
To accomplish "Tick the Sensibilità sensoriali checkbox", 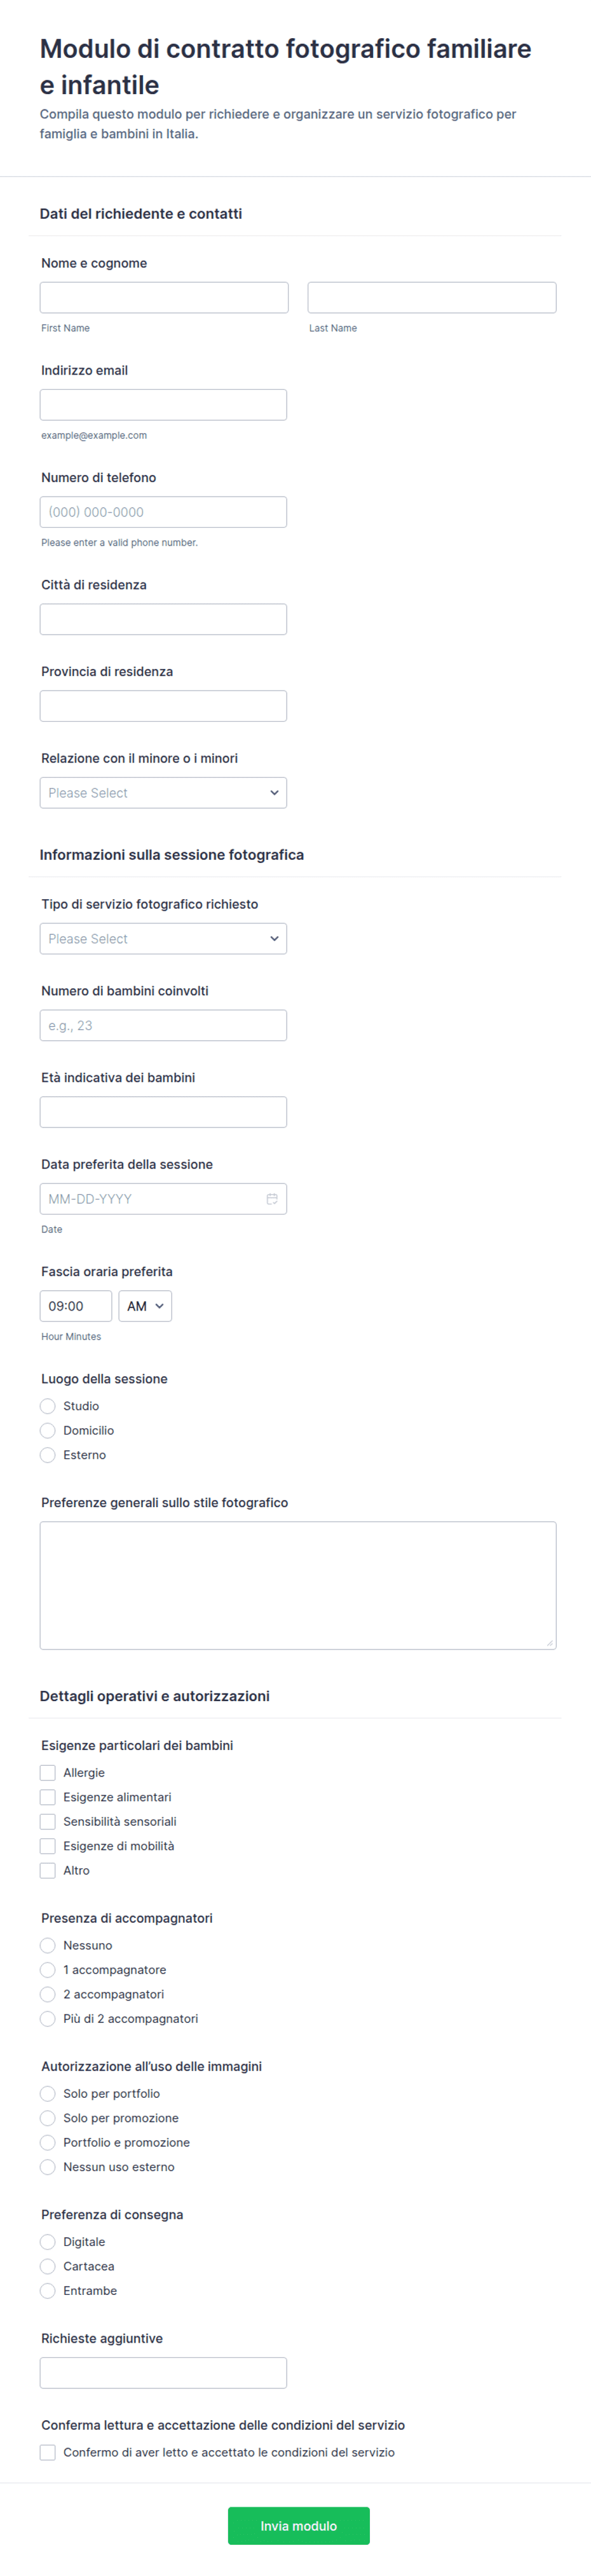I will [48, 1821].
